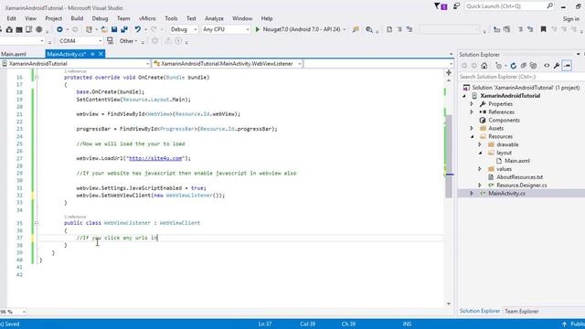Click the http://site4u.com link in code
Viewport: 585px width, 329px height.
click(155, 158)
